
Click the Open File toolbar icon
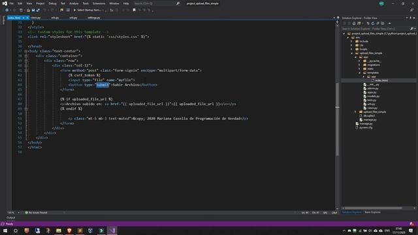28,10
